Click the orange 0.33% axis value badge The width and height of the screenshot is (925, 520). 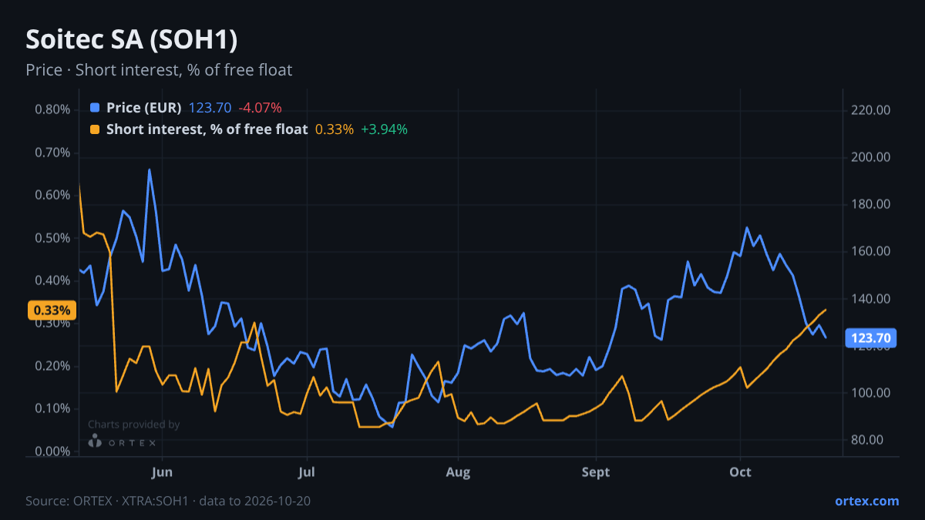click(52, 310)
